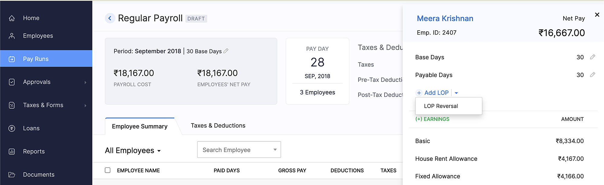
Task: Open the Employee Summary tab
Action: 140,126
